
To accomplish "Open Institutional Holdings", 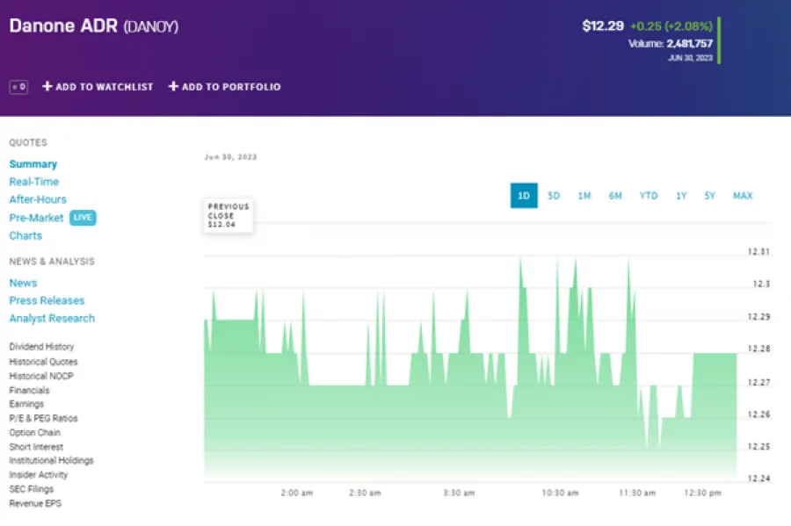I will (52, 460).
